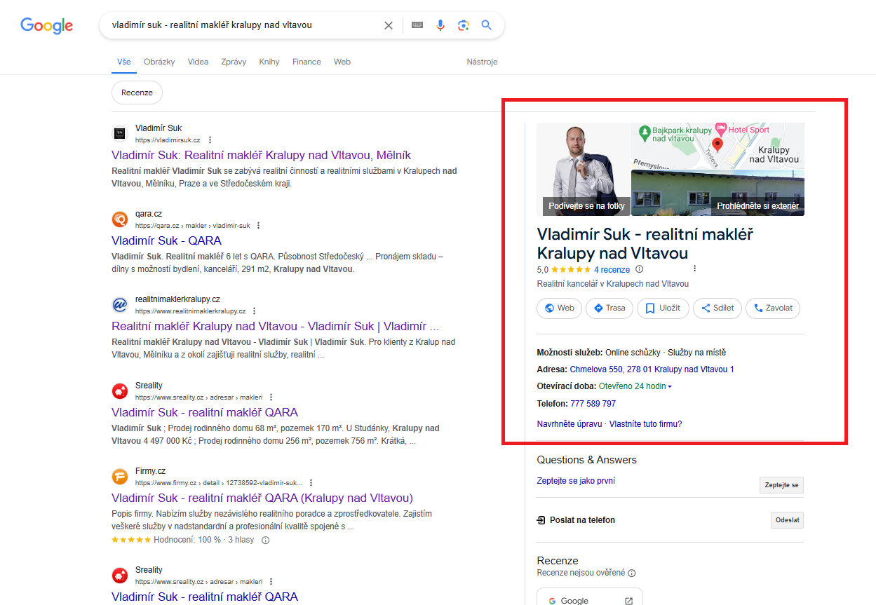876x605 pixels.
Task: Click the qara.cz favicon
Action: [120, 219]
